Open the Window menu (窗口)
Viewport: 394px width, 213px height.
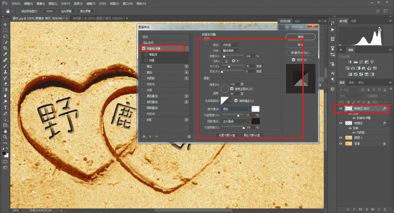[128, 3]
